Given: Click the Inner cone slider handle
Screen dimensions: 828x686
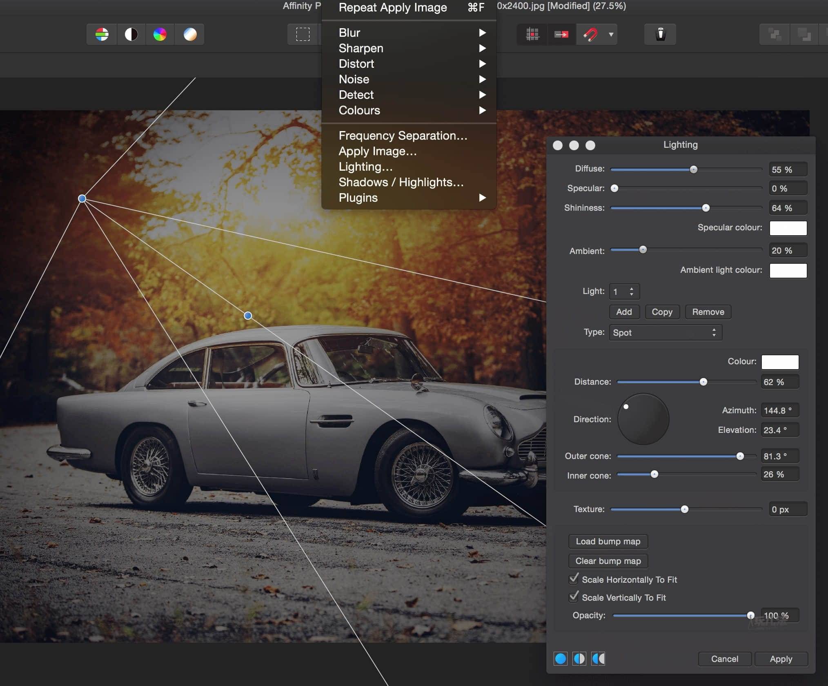Looking at the screenshot, I should 654,474.
